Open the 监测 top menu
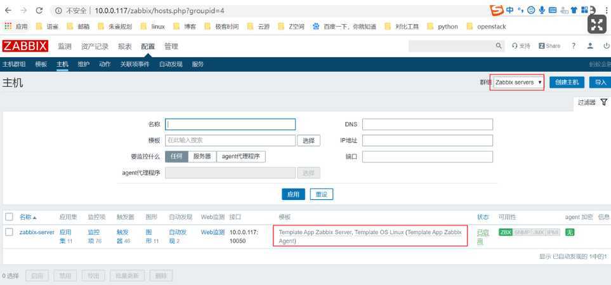 [x=65, y=46]
